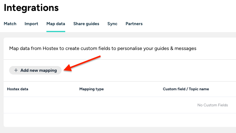Click the Integrations page heading
Screen dimensions: 236x133
pyautogui.click(x=31, y=8)
